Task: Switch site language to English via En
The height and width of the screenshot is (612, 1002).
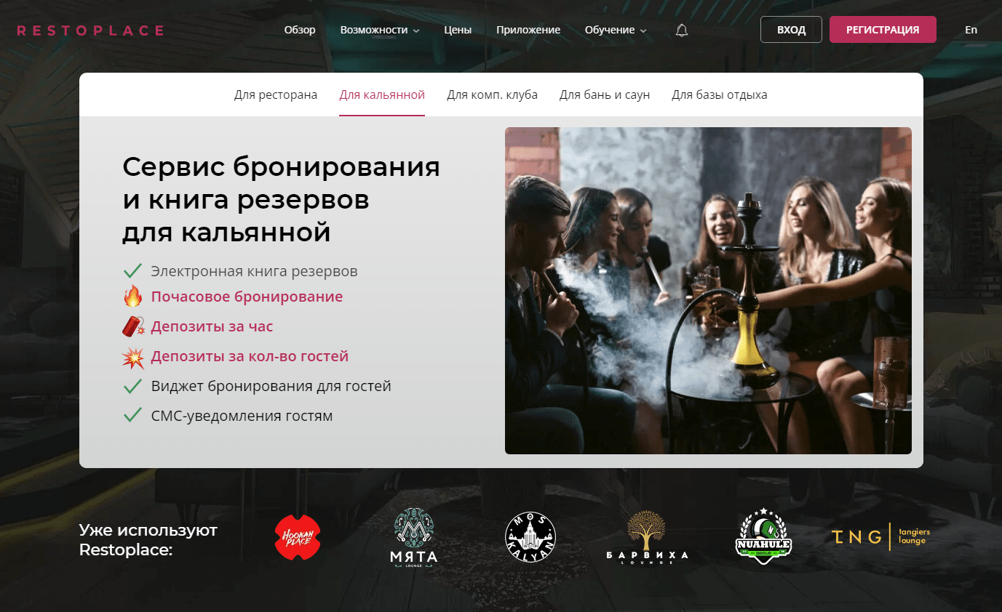Action: [x=971, y=30]
